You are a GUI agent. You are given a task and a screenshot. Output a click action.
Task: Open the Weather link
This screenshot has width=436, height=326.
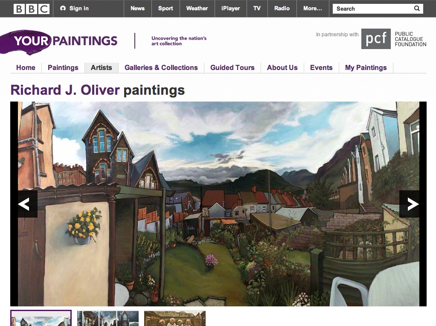[x=197, y=9]
